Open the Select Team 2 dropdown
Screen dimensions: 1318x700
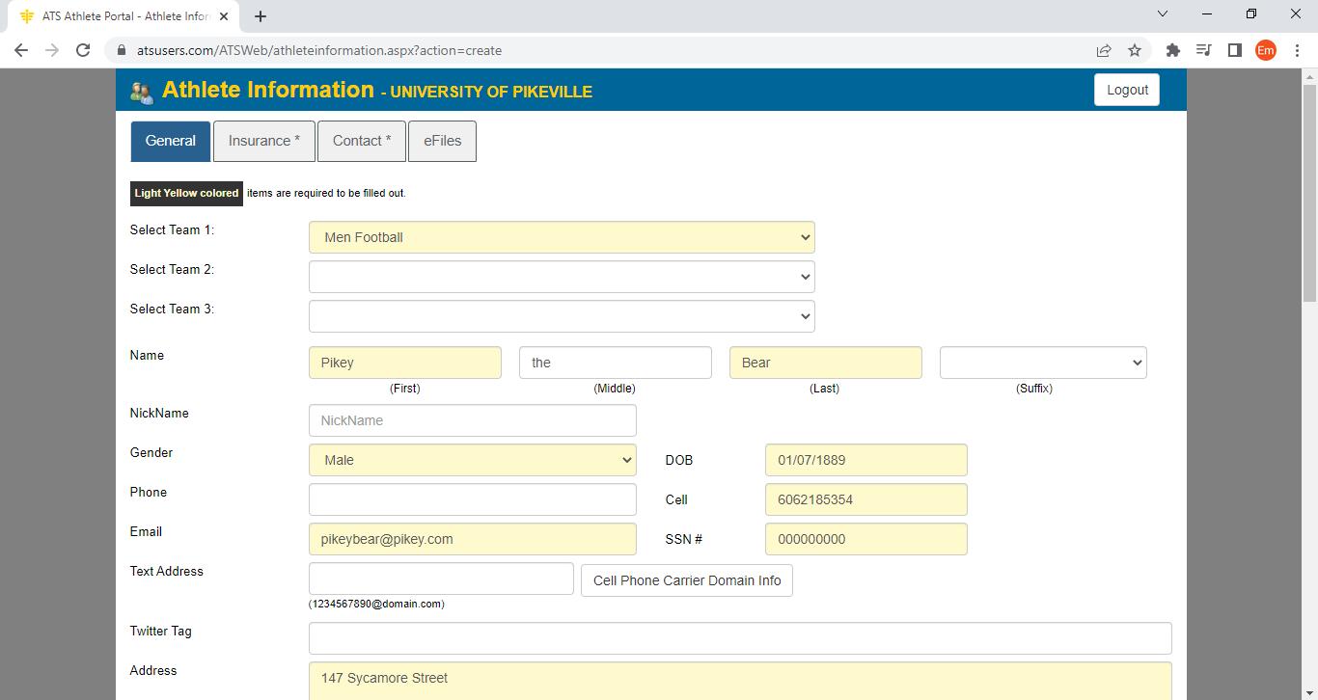[x=562, y=277]
